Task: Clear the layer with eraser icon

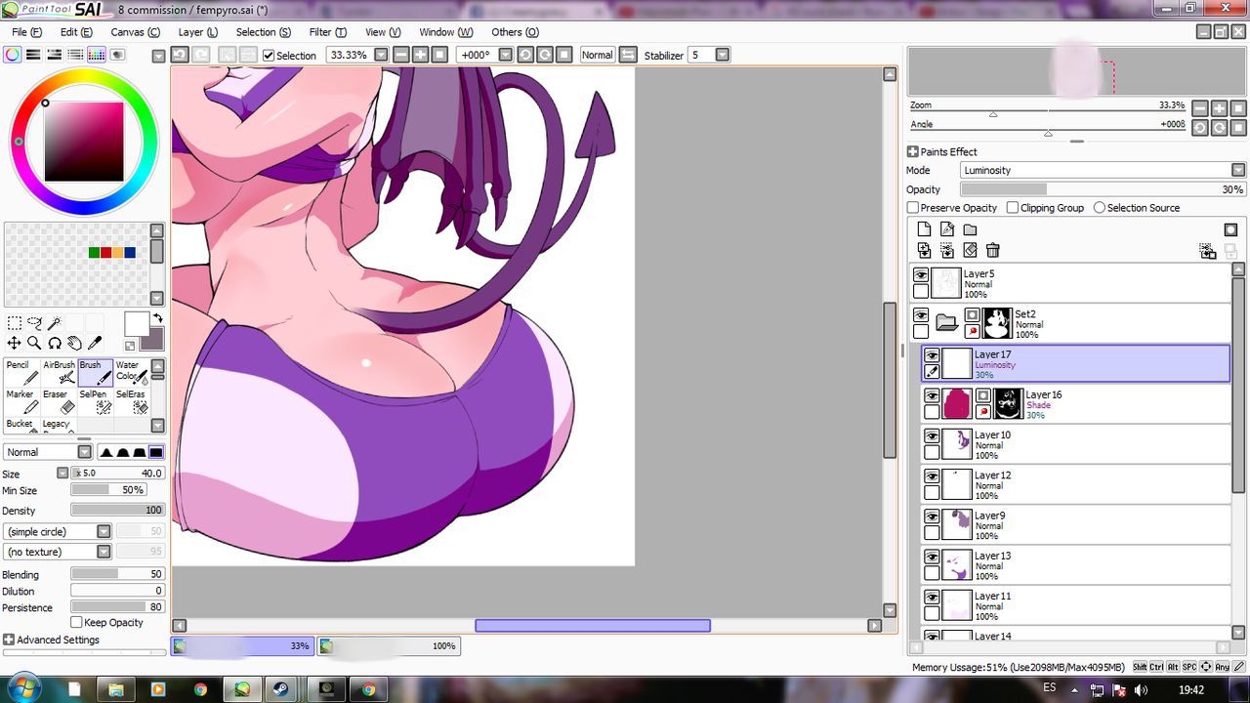Action: click(x=970, y=251)
